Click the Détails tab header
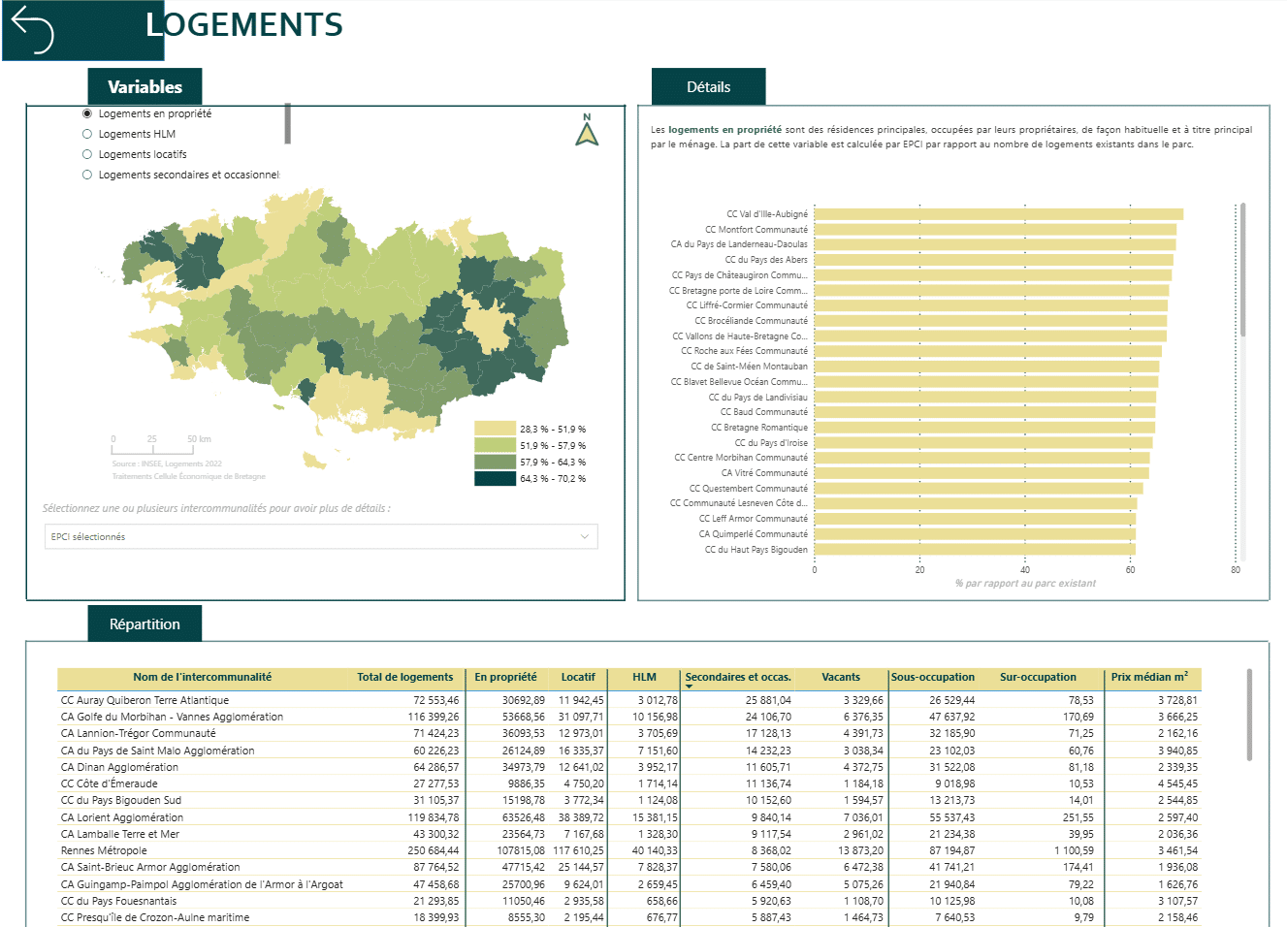Viewport: 1287px width, 927px height. click(x=708, y=86)
